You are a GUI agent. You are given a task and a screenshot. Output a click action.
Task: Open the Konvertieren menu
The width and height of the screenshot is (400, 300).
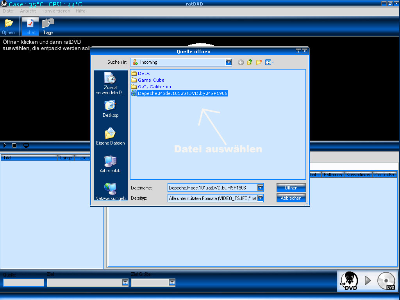point(55,11)
